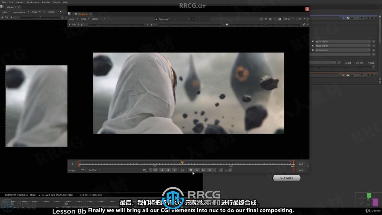The image size is (382, 215).
Task: Click the loop mode icon
Action: (x=145, y=170)
